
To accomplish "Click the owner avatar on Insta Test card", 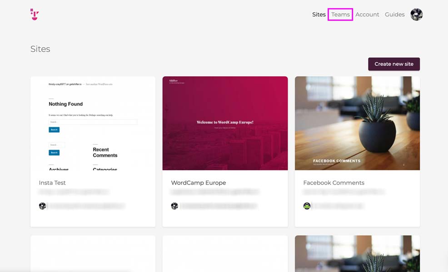I will tap(42, 206).
